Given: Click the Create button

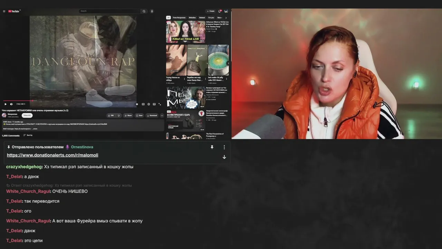Looking at the screenshot, I should click(x=210, y=11).
